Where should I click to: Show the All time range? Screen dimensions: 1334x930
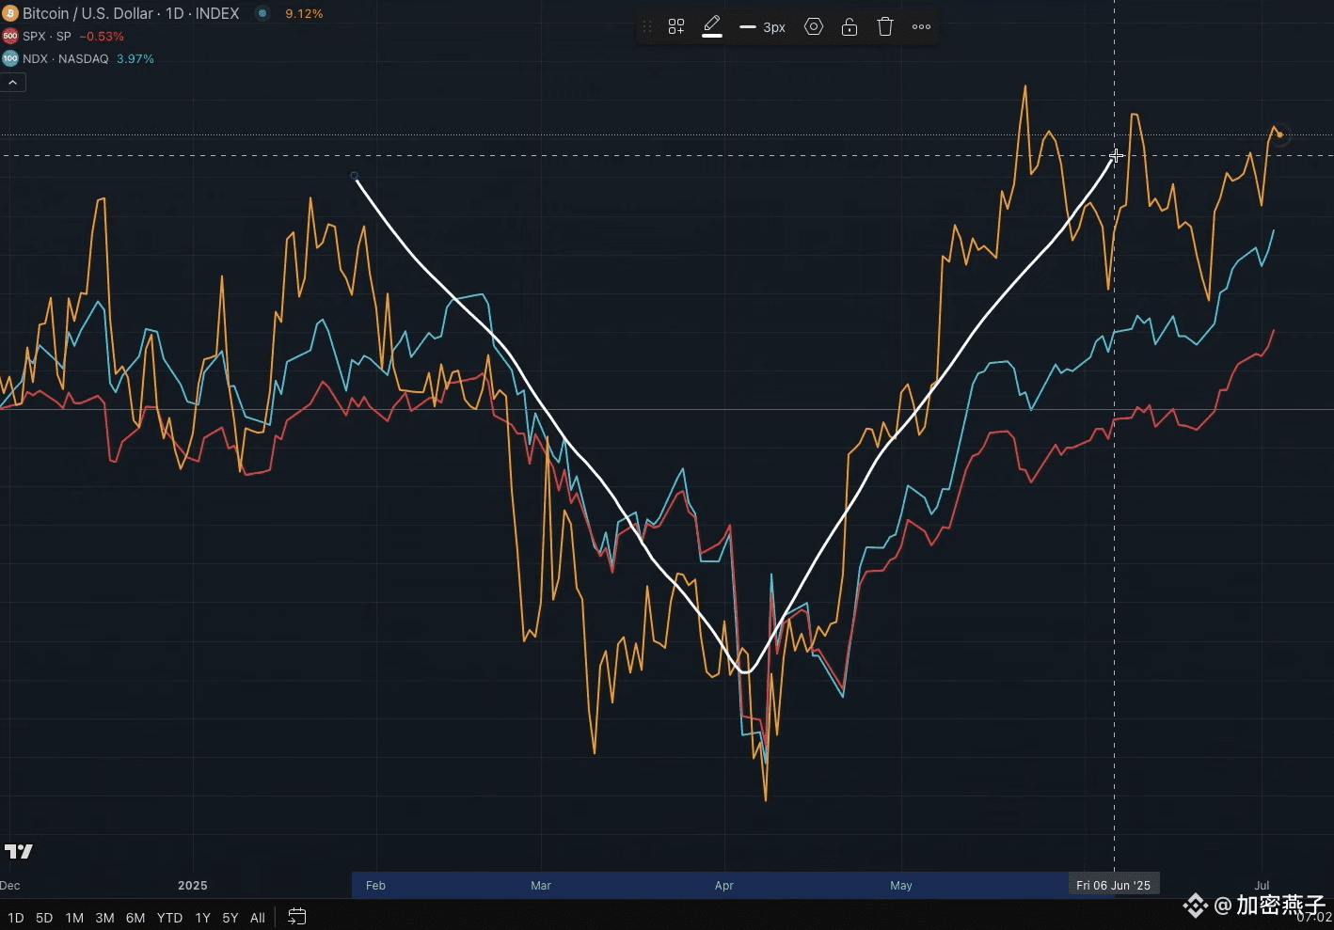click(258, 918)
